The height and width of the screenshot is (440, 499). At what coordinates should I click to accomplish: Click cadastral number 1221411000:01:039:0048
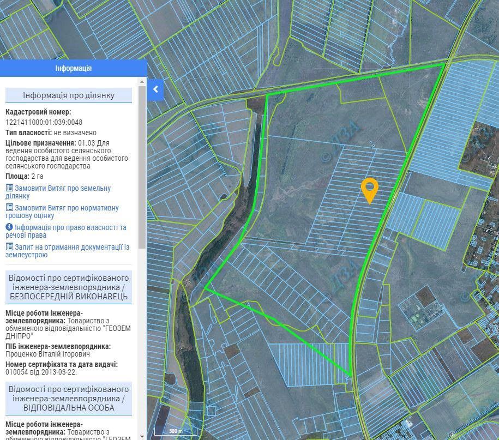(44, 122)
